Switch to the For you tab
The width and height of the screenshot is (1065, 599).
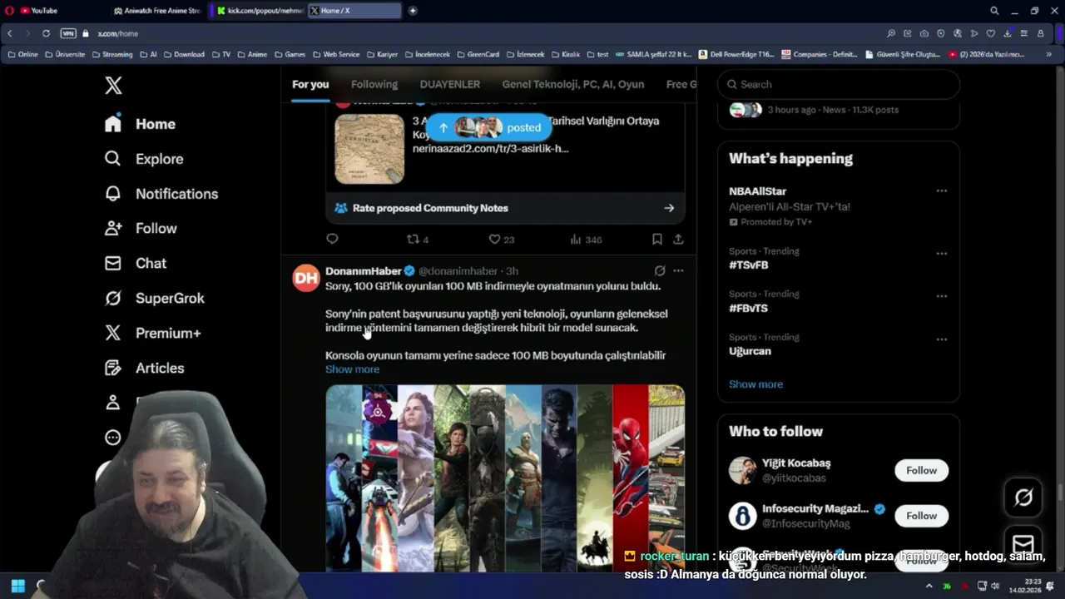click(310, 84)
